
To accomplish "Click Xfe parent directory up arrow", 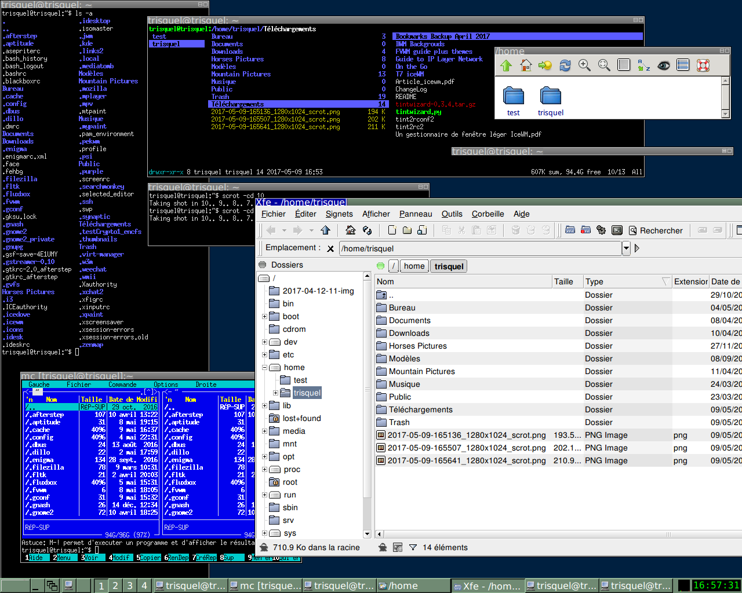I will click(x=325, y=230).
